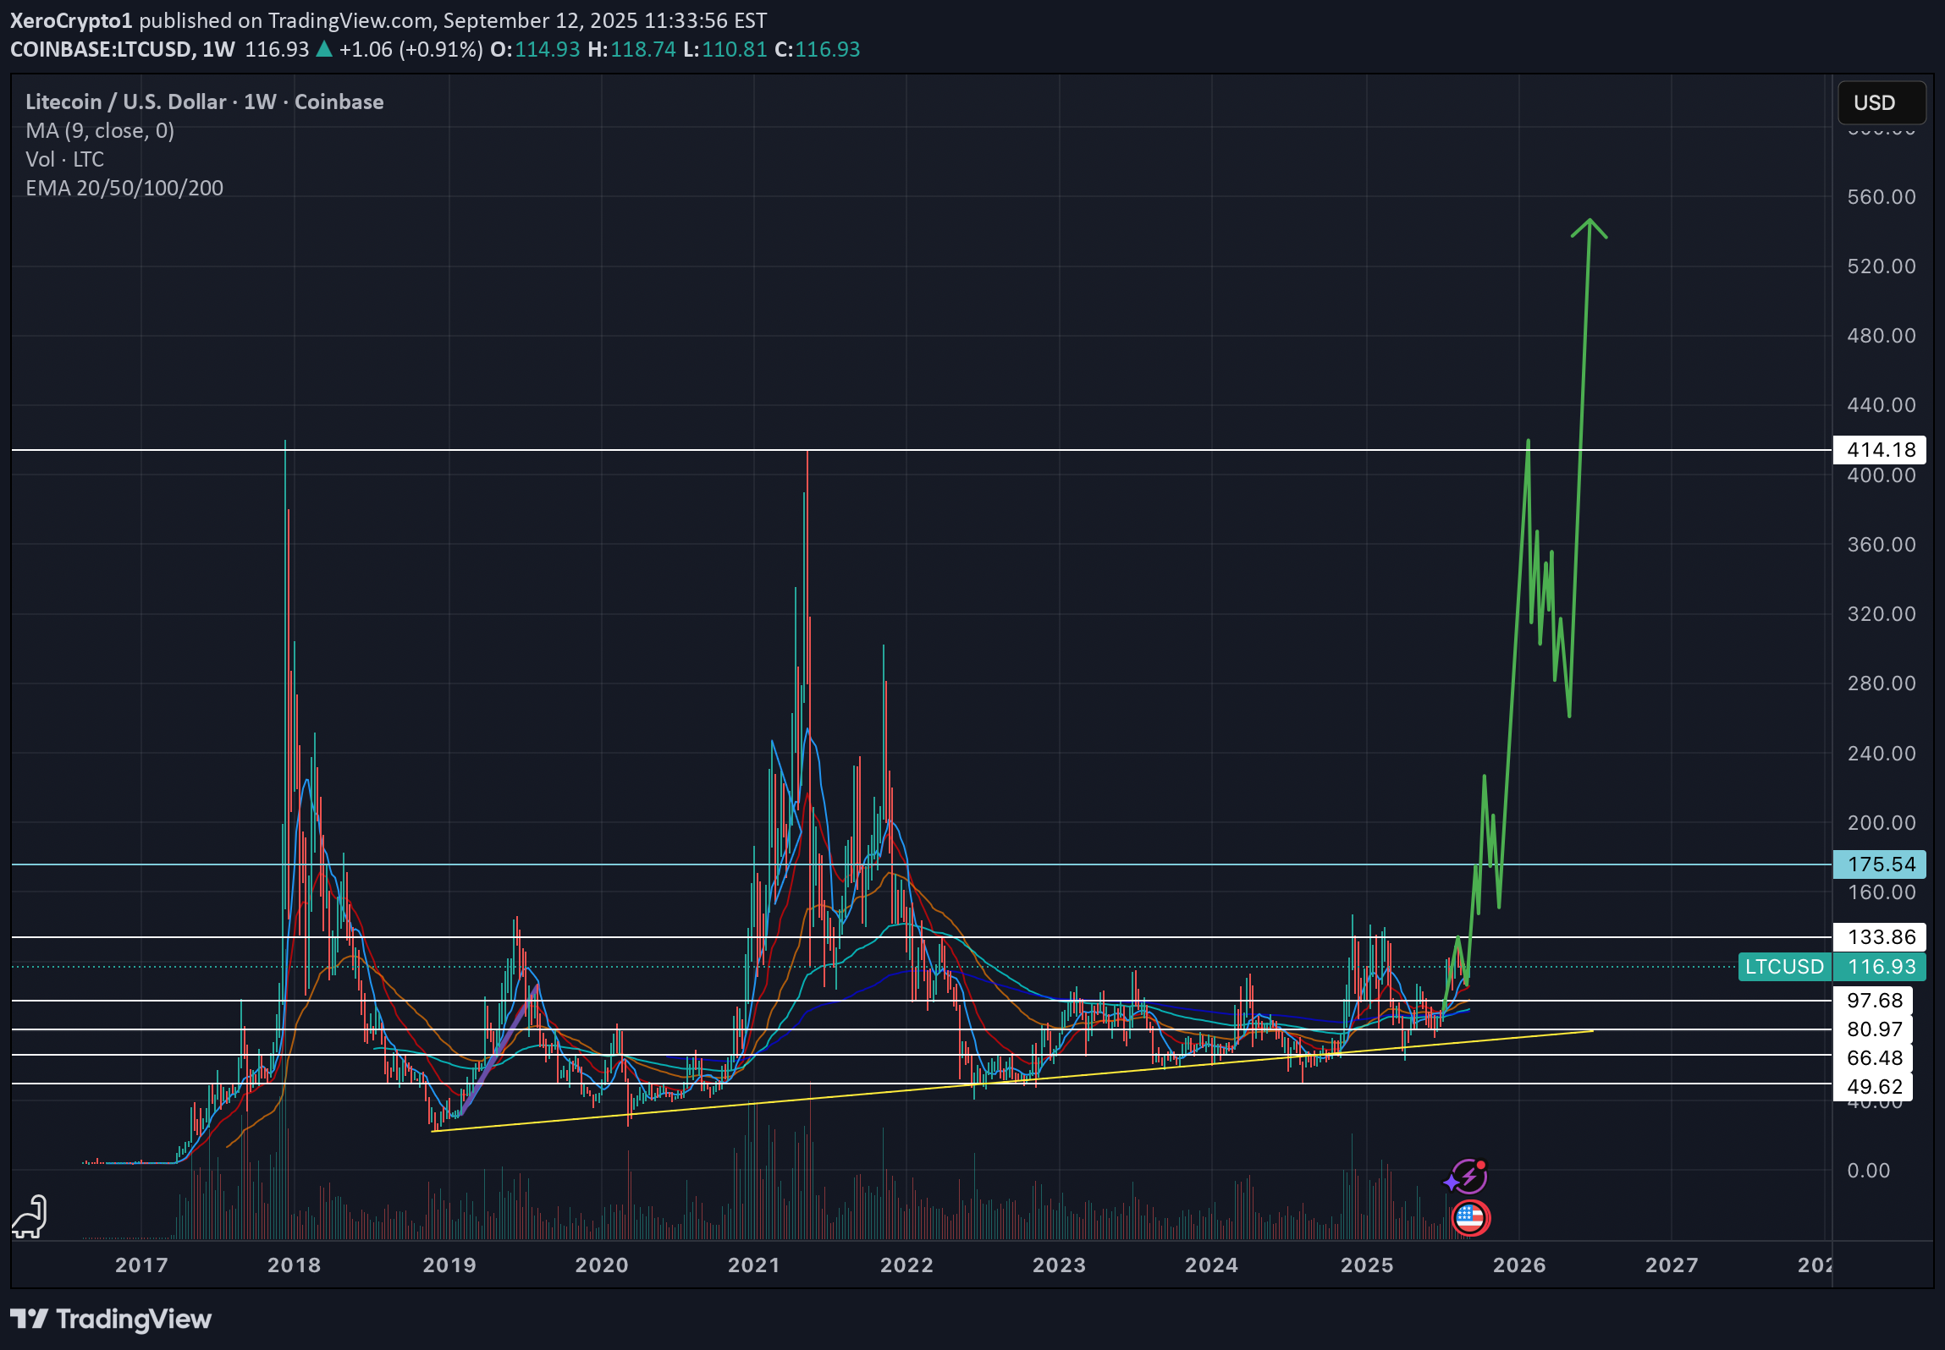The width and height of the screenshot is (1945, 1350).
Task: Click the Vol · LTC indicator legend
Action: coord(65,159)
